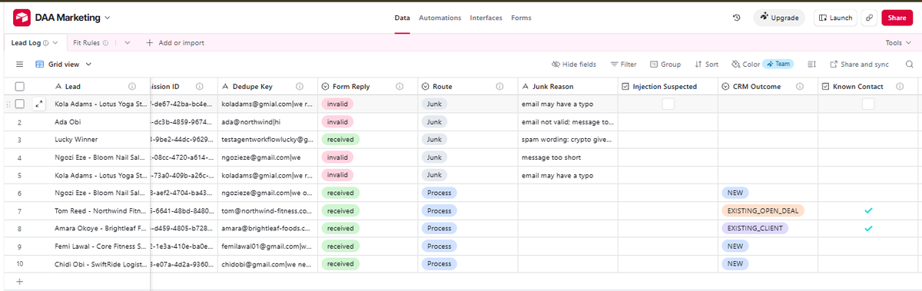Click the Injection Suspected column header
The image size is (922, 291).
pyautogui.click(x=668, y=86)
